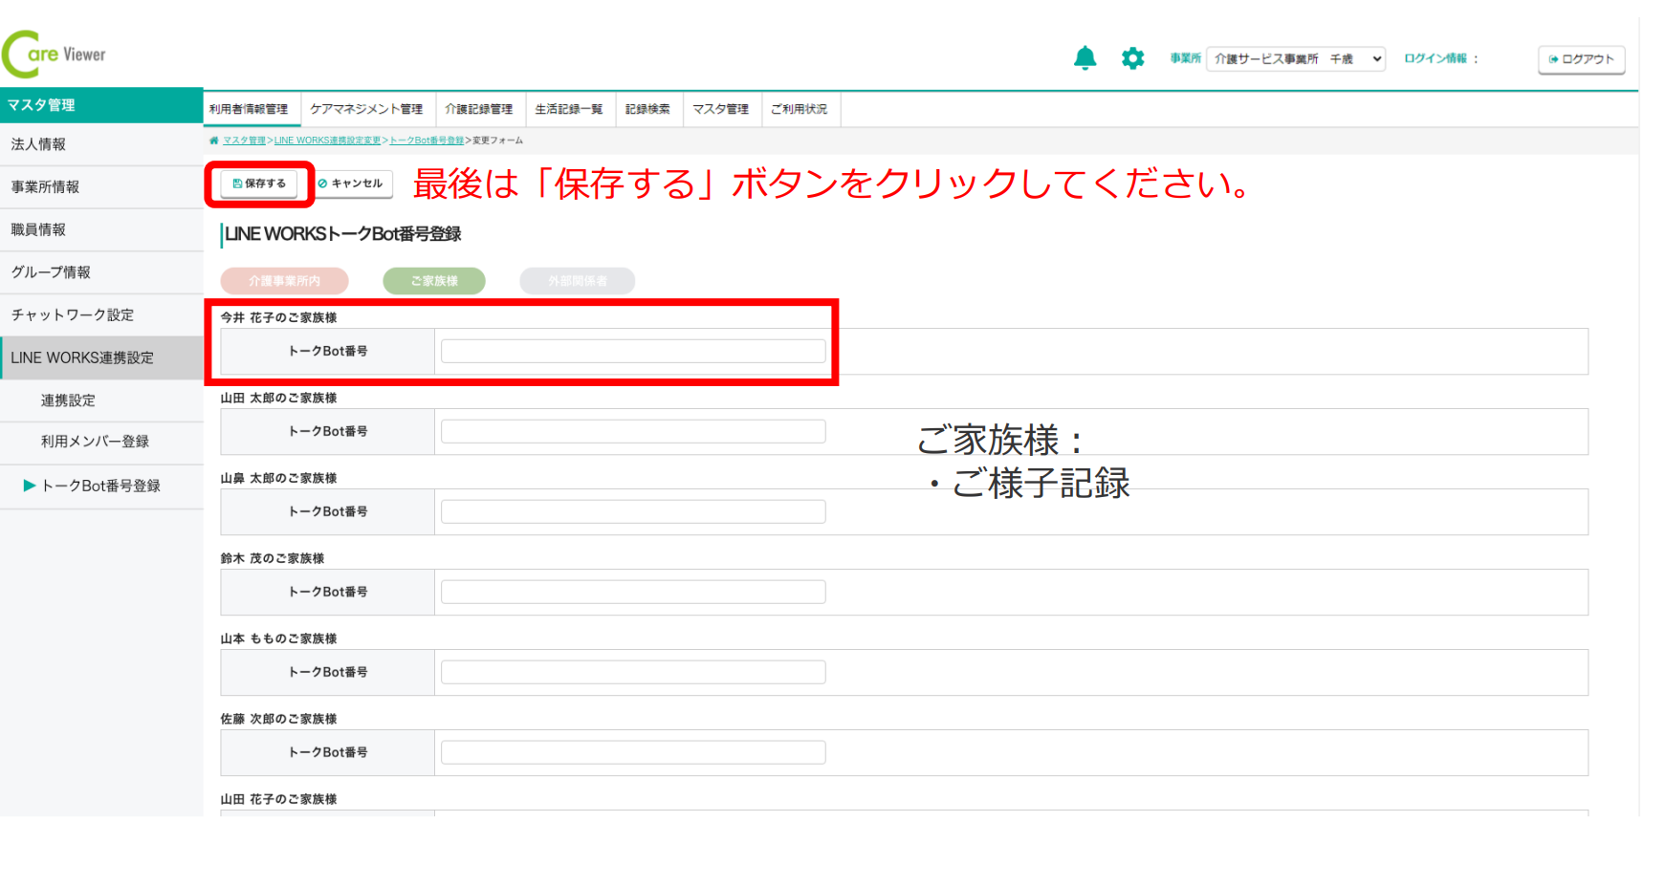The image size is (1666, 887).
Task: Click the Care Viewer logo
Action: [x=55, y=54]
